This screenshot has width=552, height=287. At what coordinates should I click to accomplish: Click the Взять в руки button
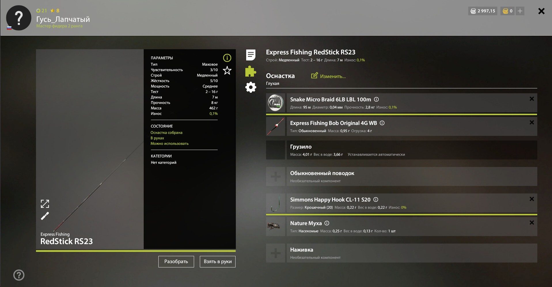(218, 262)
